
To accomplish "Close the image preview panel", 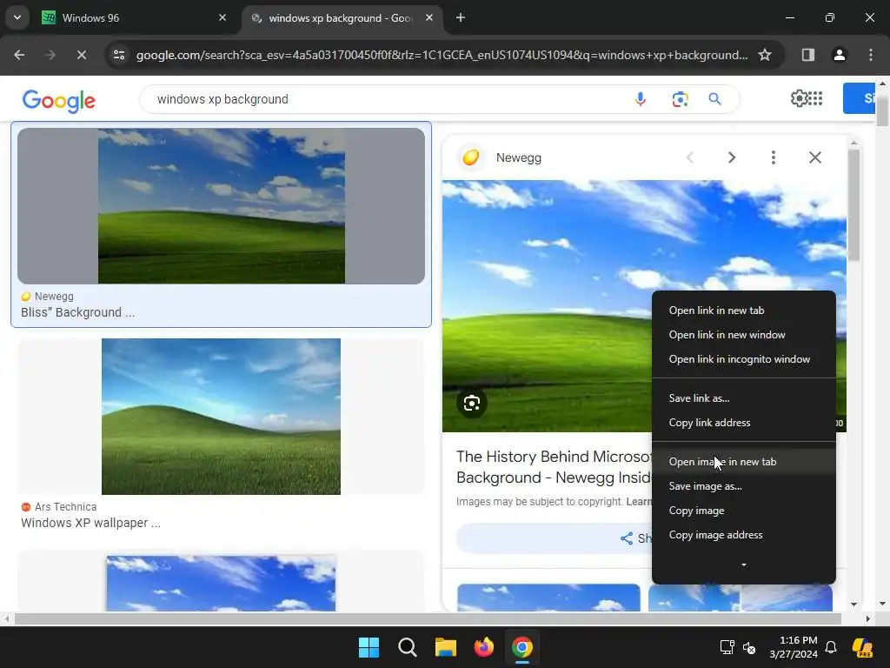I will pos(815,157).
